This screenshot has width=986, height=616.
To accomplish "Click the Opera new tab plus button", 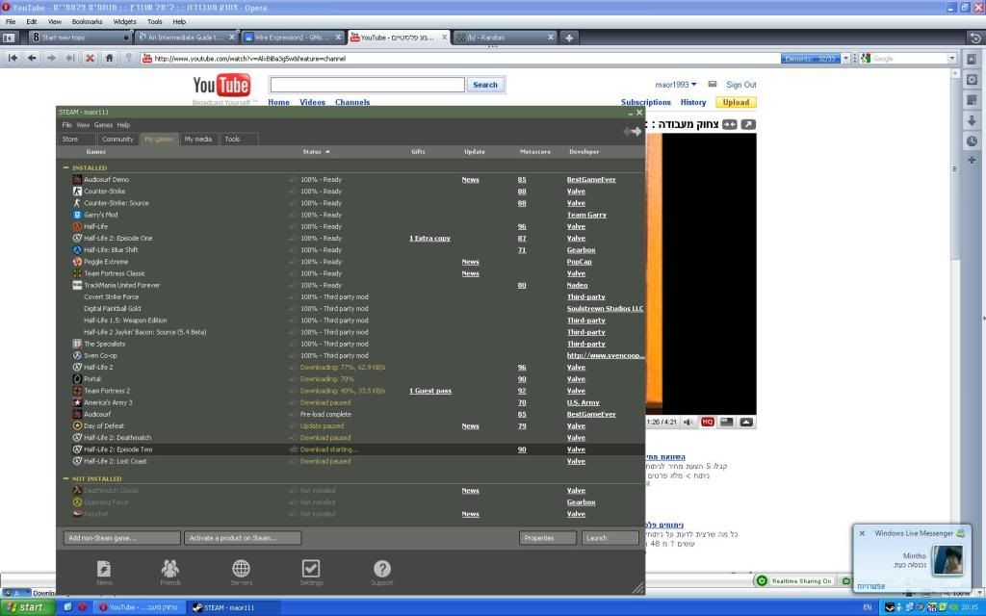I will pyautogui.click(x=568, y=38).
